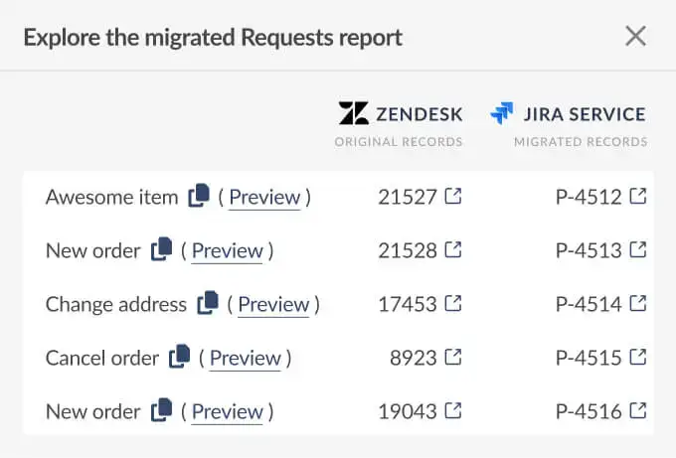Click the Preview link beside record 19043
Image resolution: width=676 pixels, height=458 pixels.
tap(228, 411)
